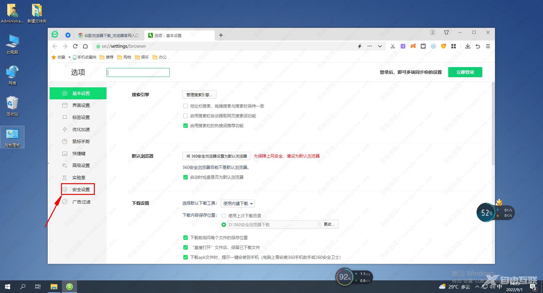This screenshot has width=543, height=293.
Task: Reload the page with the refresh icon
Action: tap(75, 46)
